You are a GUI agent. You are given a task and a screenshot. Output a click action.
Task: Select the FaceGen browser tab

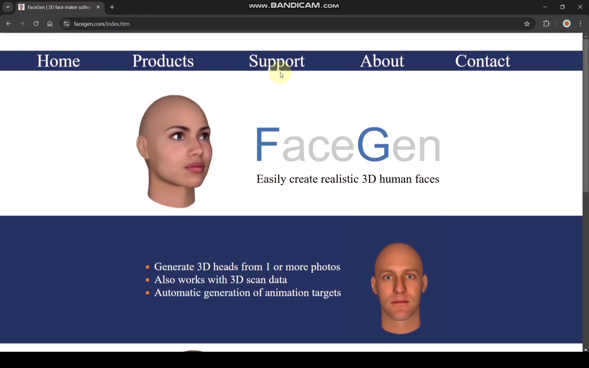click(x=60, y=7)
